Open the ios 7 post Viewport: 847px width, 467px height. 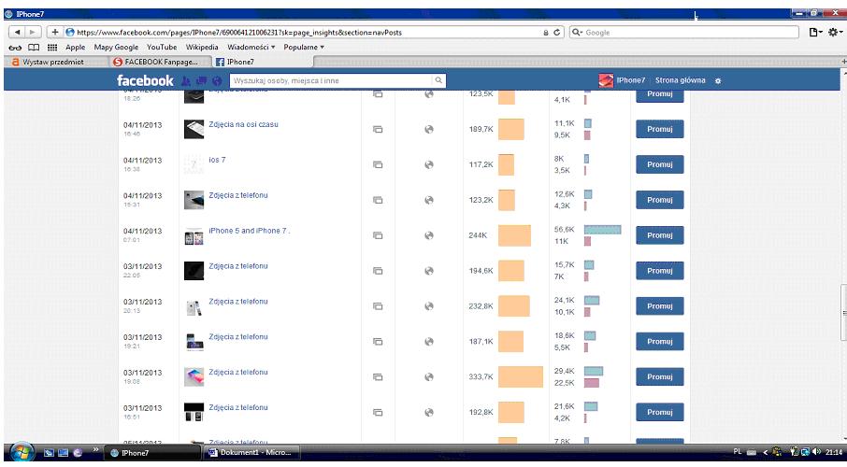(x=217, y=160)
